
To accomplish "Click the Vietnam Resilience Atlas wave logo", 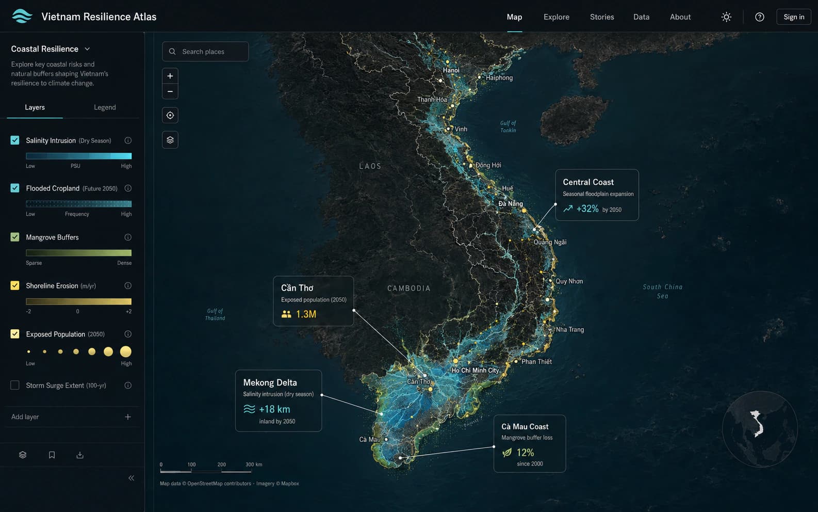I will (22, 17).
